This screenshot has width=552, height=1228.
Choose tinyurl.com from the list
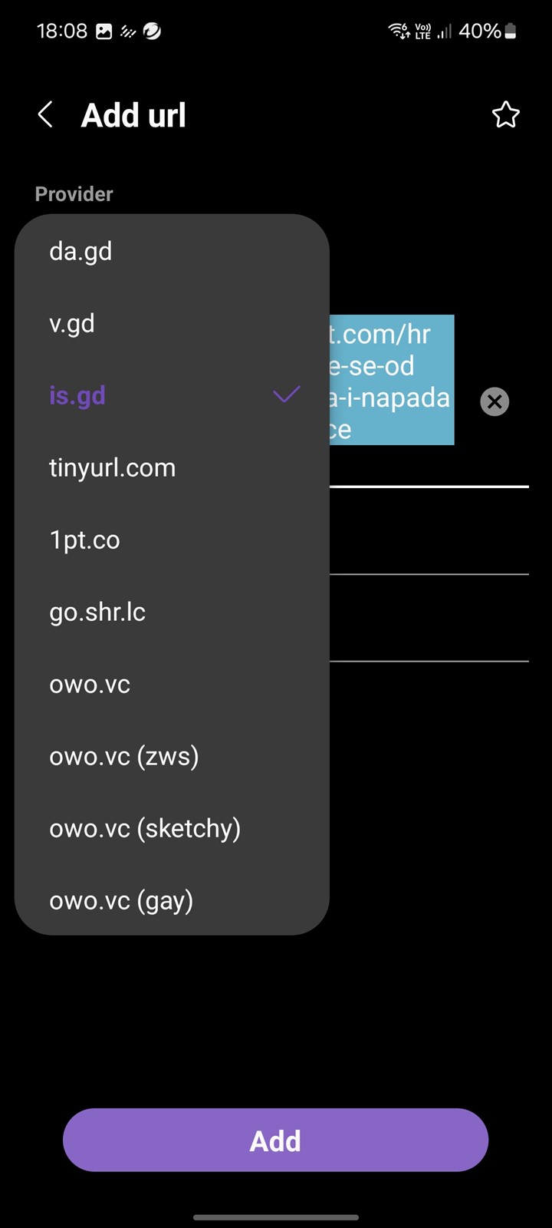click(172, 467)
